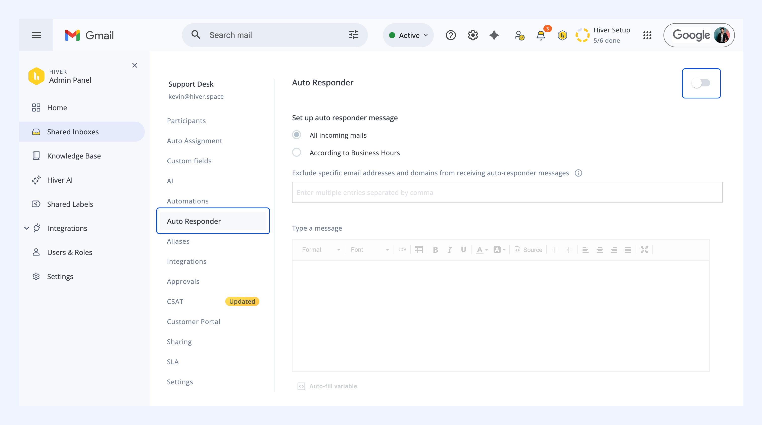This screenshot has width=762, height=425.
Task: Maximize the message editor
Action: point(644,250)
